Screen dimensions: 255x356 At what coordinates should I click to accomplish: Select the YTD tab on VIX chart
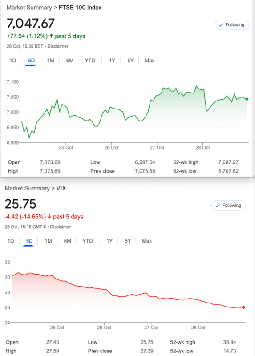[x=87, y=241]
